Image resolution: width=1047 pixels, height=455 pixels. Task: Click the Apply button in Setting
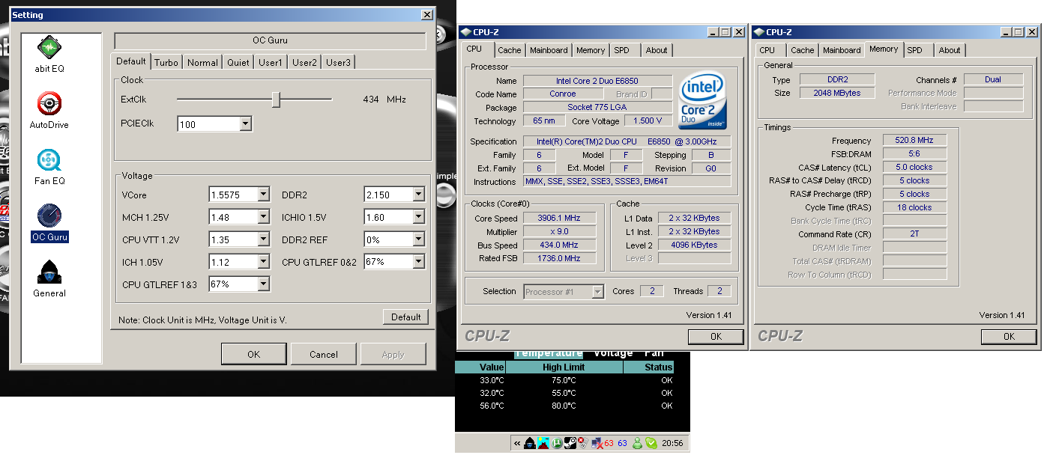[x=393, y=354]
